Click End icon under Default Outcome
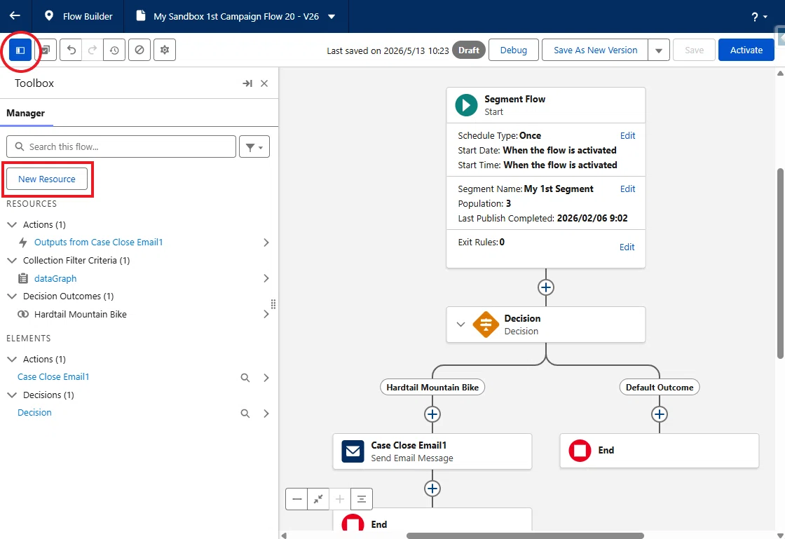This screenshot has height=539, width=785. (580, 451)
